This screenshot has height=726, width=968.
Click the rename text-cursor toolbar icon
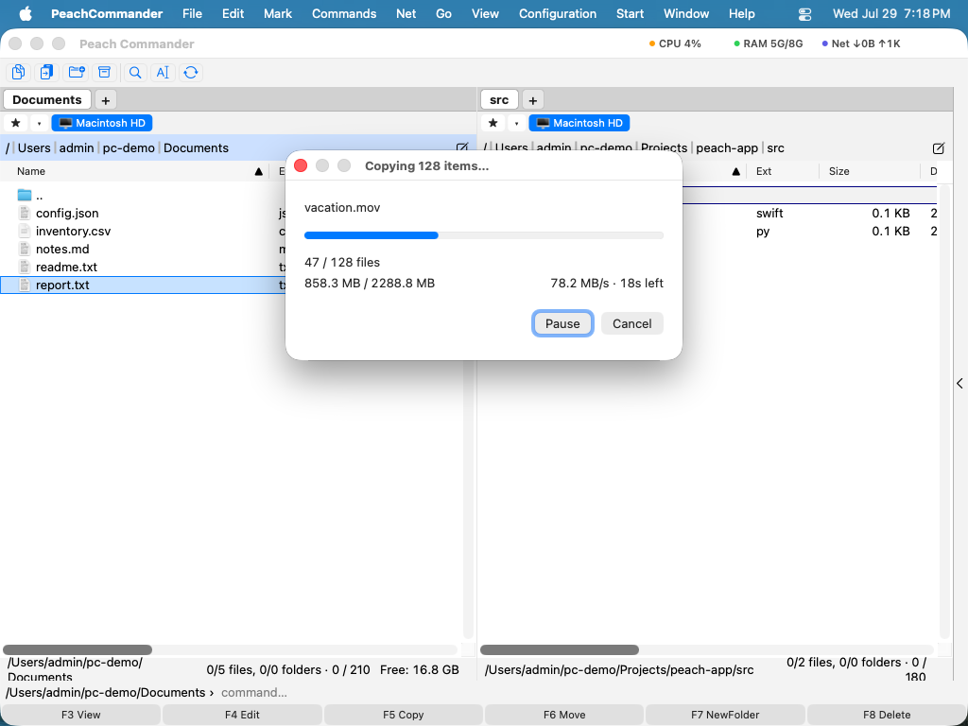tap(163, 72)
